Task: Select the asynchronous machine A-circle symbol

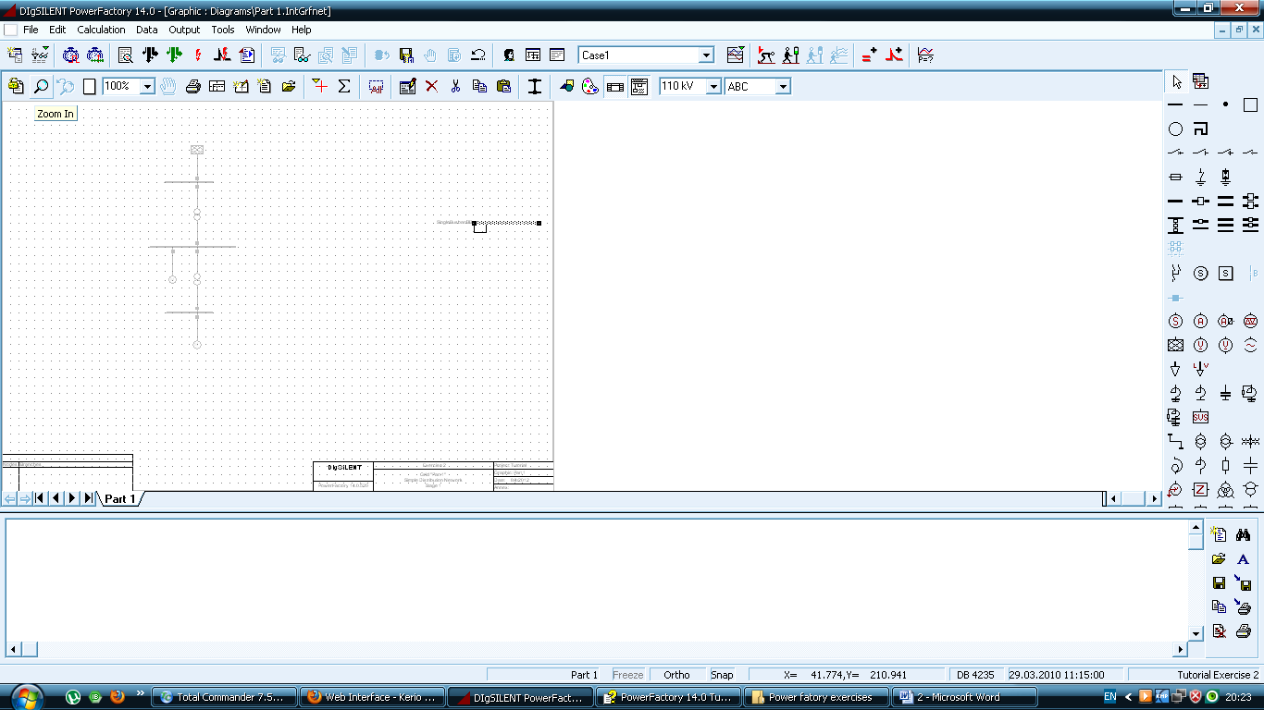Action: pos(1200,322)
